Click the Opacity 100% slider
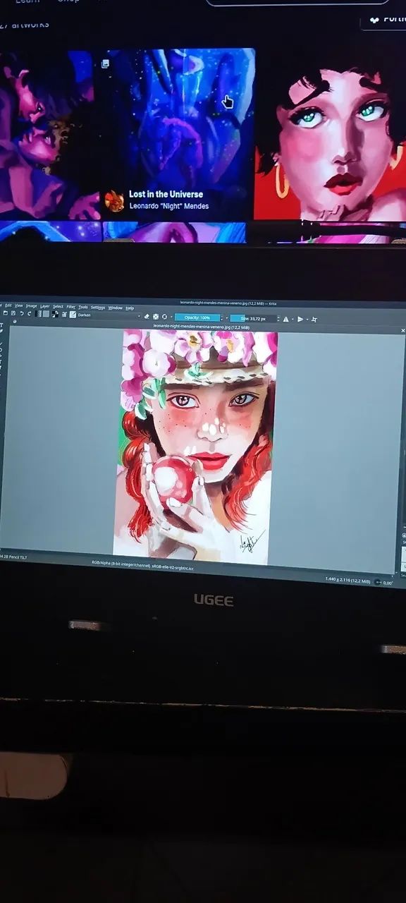The image size is (406, 903). tap(197, 317)
